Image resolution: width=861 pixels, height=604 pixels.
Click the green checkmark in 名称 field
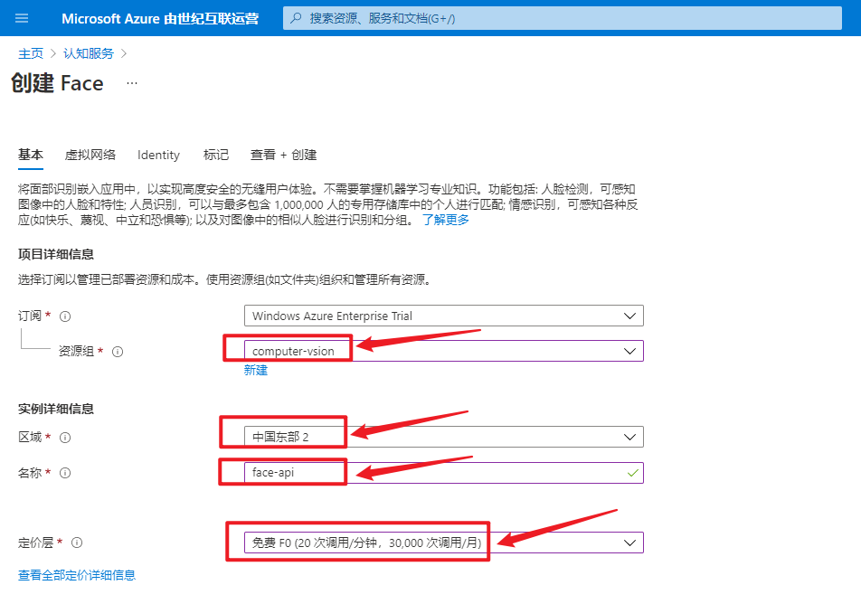pos(632,473)
